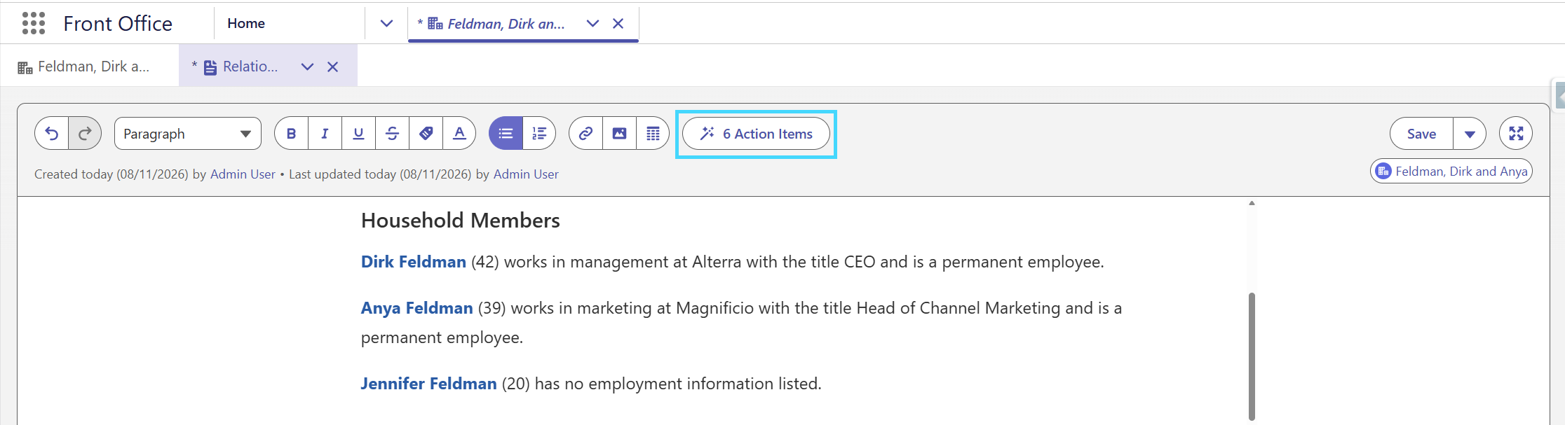The height and width of the screenshot is (425, 1565).
Task: Close the Relatio... subtab
Action: 333,67
